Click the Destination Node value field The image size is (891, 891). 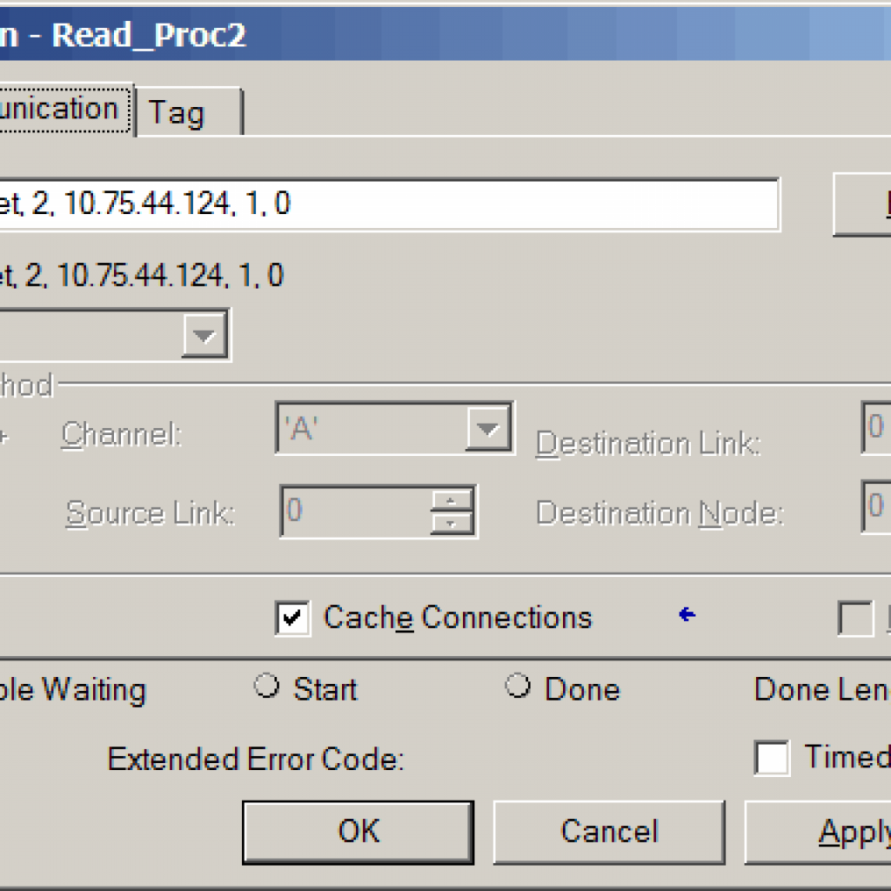tap(876, 506)
